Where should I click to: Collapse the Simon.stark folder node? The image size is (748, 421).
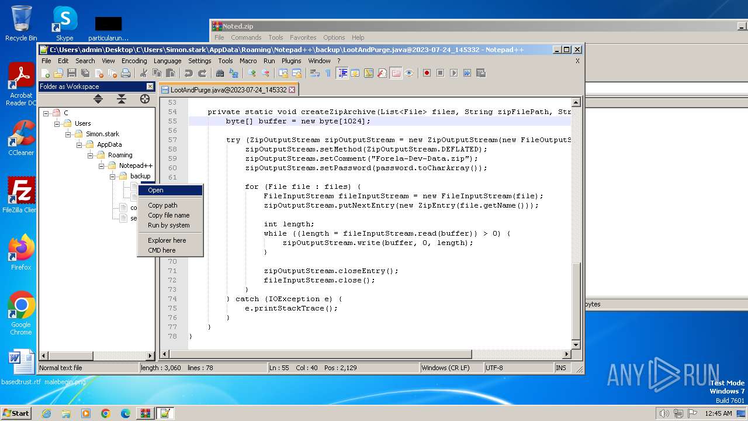coord(68,134)
